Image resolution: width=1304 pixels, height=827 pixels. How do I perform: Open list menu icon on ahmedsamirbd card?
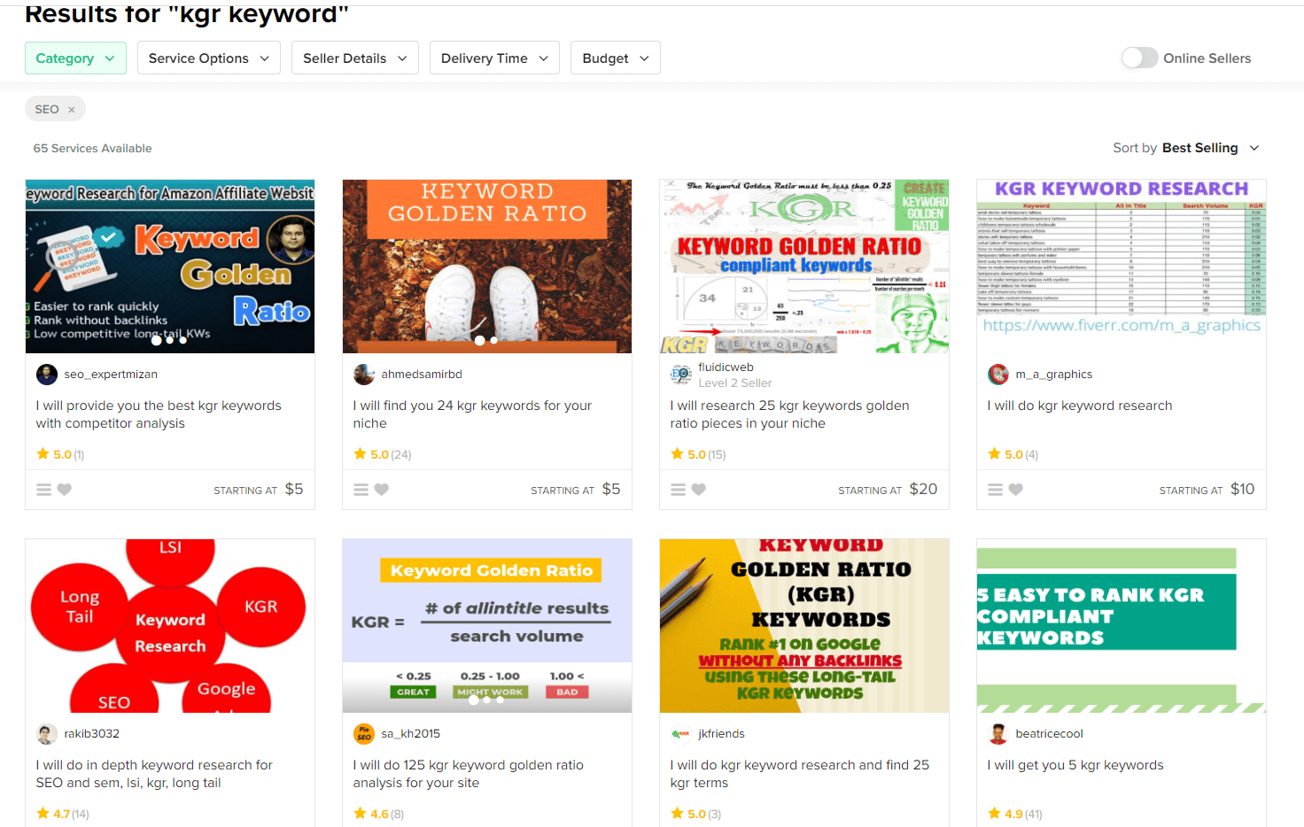(361, 490)
